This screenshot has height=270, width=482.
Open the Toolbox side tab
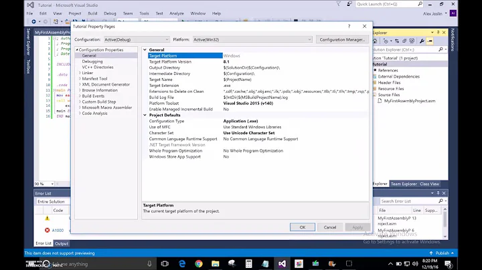(28, 66)
